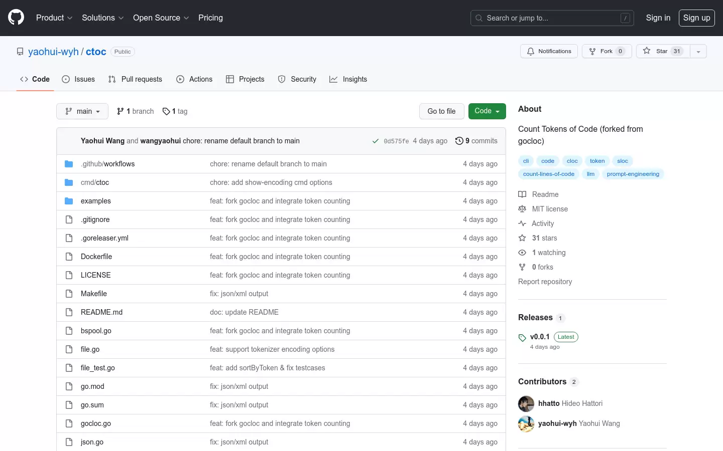Click the watching eye icon

pos(522,253)
